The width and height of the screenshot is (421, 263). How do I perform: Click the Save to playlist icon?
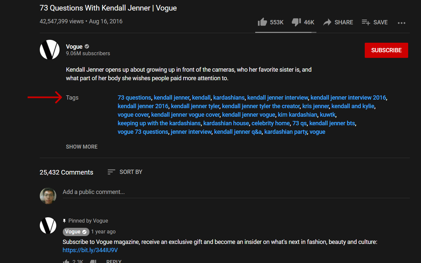click(x=366, y=22)
